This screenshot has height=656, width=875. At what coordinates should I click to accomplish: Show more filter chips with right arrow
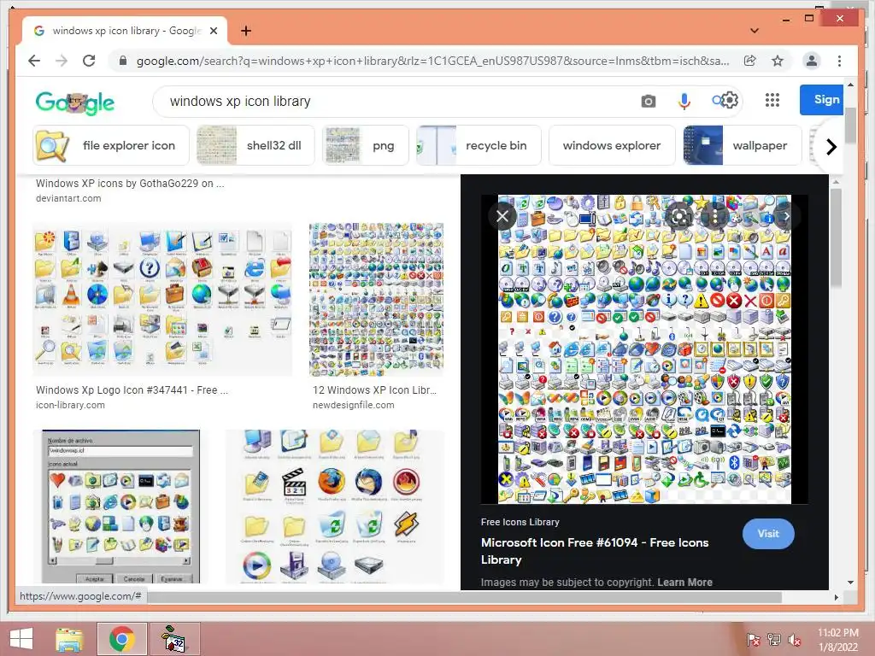831,147
